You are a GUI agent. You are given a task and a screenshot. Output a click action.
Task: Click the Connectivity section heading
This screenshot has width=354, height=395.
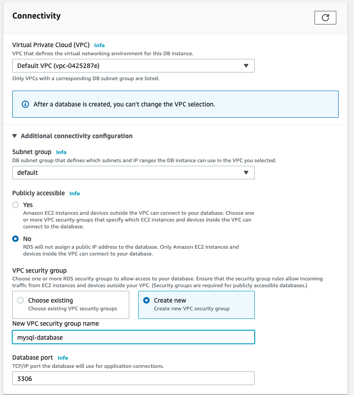pos(36,15)
